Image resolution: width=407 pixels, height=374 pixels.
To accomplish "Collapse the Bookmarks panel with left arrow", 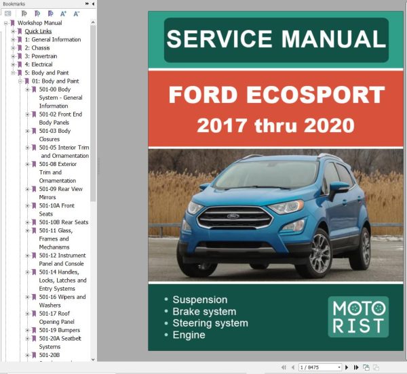I will pos(93,3).
